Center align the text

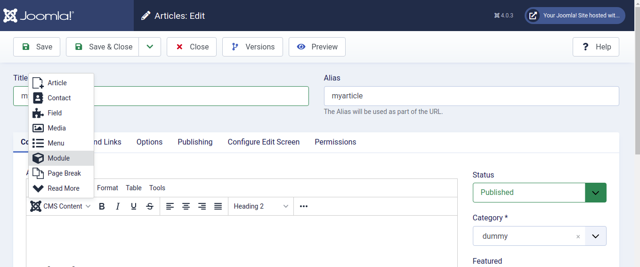[x=186, y=206]
